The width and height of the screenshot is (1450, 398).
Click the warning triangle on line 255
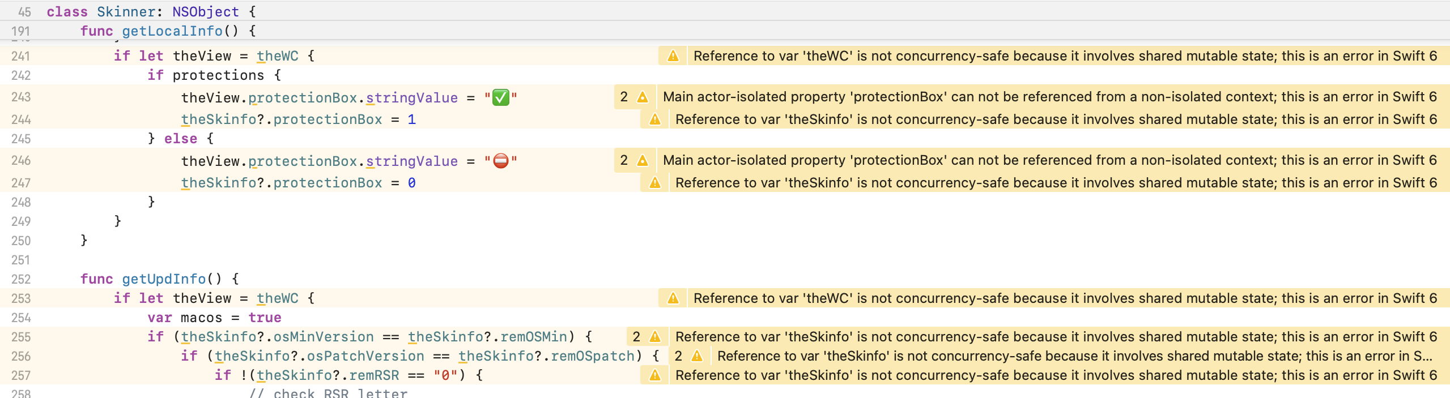(x=654, y=337)
